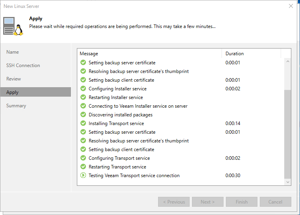The image size is (300, 215).
Task: Click the Next > button
Action: pyautogui.click(x=208, y=202)
